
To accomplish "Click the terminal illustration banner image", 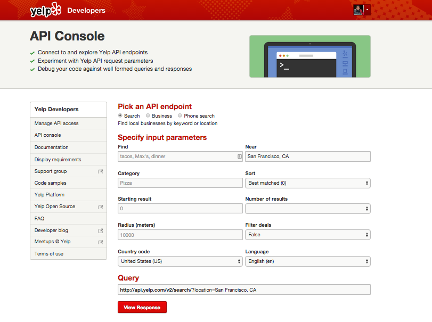I will [x=310, y=56].
